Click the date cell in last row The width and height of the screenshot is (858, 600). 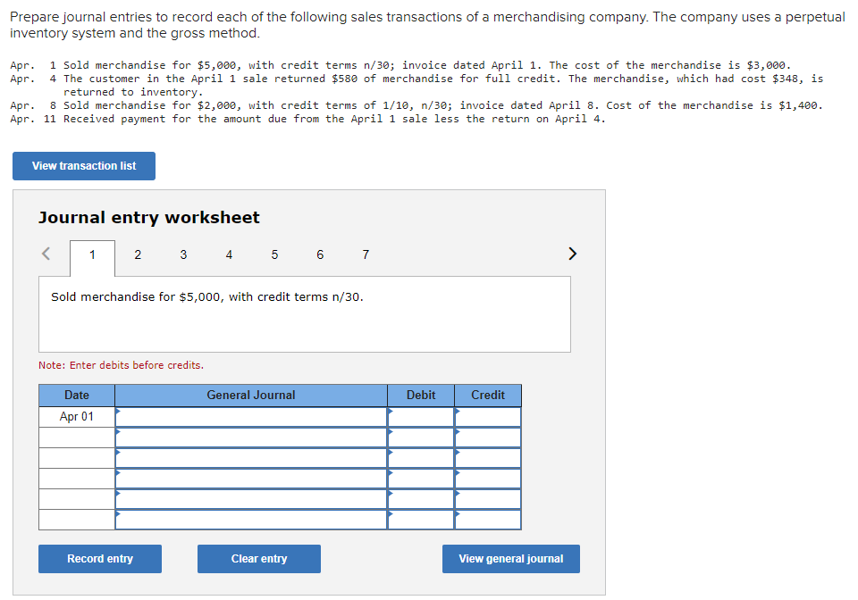pos(77,520)
